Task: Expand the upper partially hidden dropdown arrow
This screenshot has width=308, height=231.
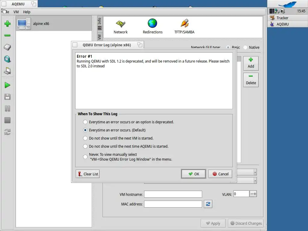Action: tap(255, 172)
